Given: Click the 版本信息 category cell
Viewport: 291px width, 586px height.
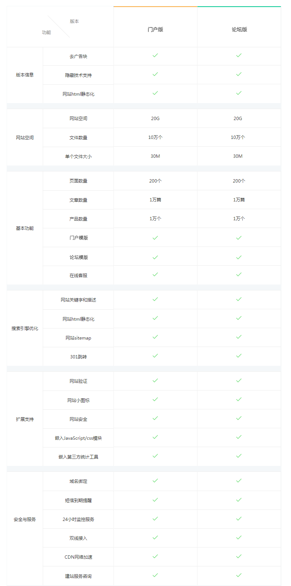Looking at the screenshot, I should [25, 75].
